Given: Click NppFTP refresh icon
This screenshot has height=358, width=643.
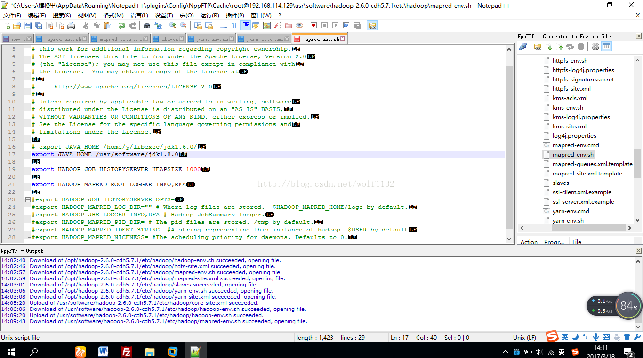Looking at the screenshot, I should pos(570,47).
